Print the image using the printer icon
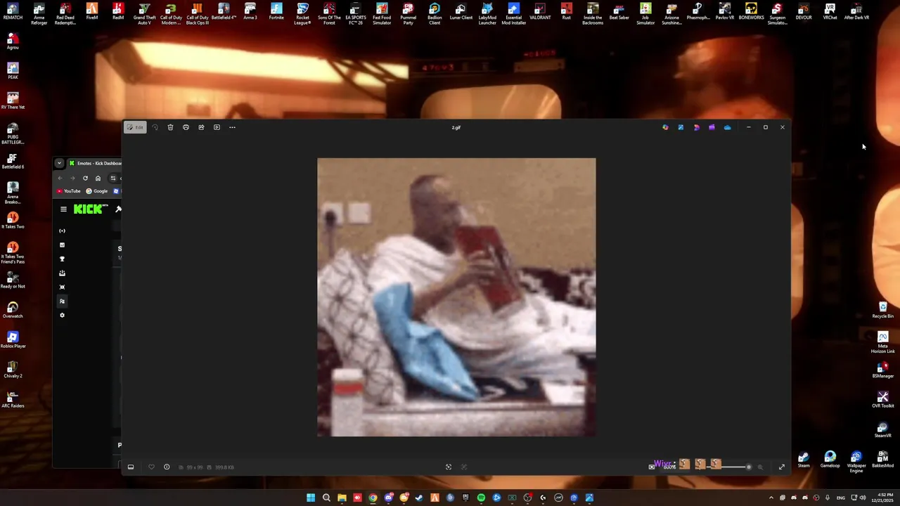This screenshot has height=506, width=900. click(x=186, y=127)
